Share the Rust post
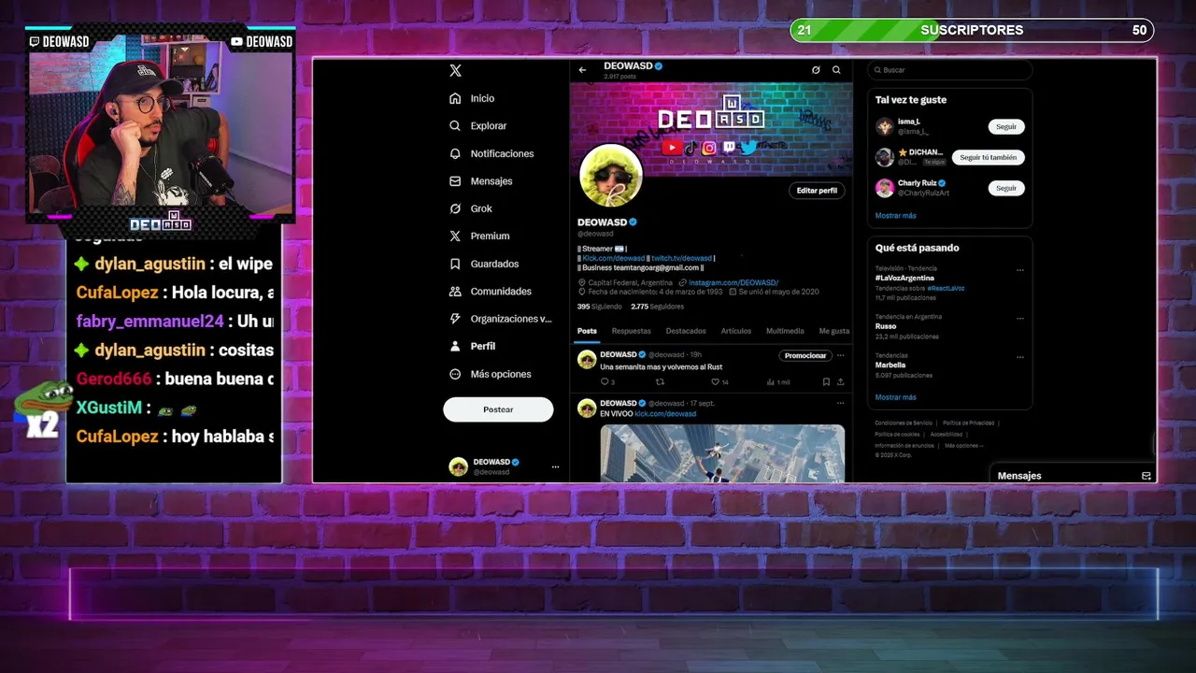This screenshot has width=1196, height=673. click(x=840, y=381)
